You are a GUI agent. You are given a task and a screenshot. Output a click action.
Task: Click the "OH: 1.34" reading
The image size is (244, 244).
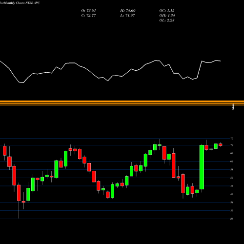[x=167, y=16]
